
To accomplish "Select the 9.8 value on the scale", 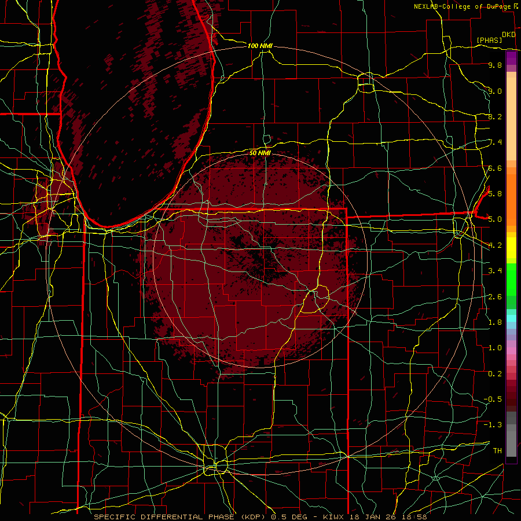I will tap(495, 65).
